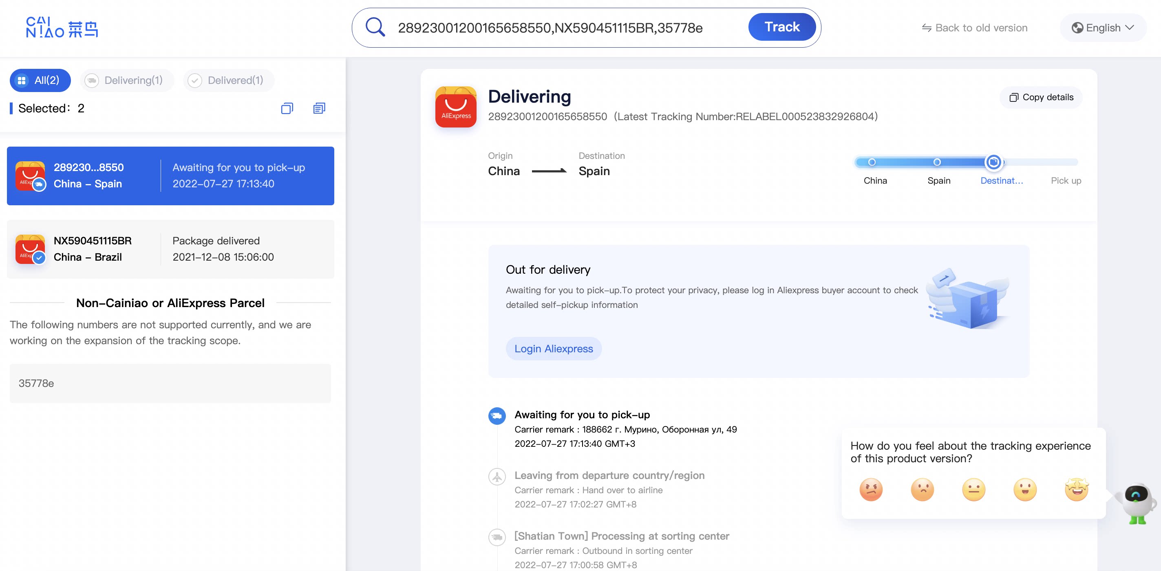This screenshot has height=571, width=1161.
Task: Click the search magnifier icon
Action: [x=375, y=27]
